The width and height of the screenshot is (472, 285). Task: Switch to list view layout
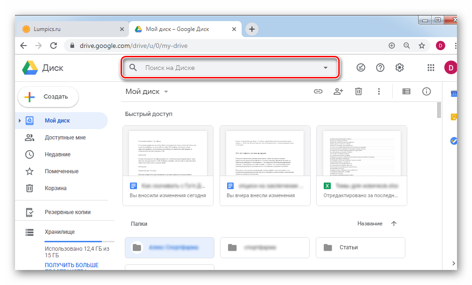[406, 92]
